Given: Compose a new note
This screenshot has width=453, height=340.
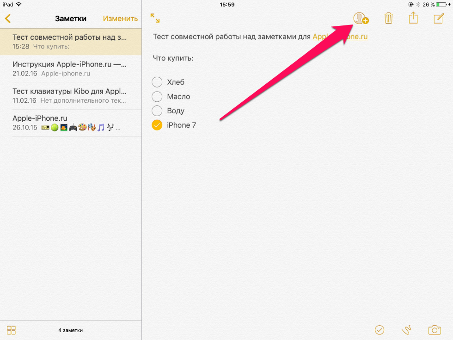Looking at the screenshot, I should coord(438,19).
